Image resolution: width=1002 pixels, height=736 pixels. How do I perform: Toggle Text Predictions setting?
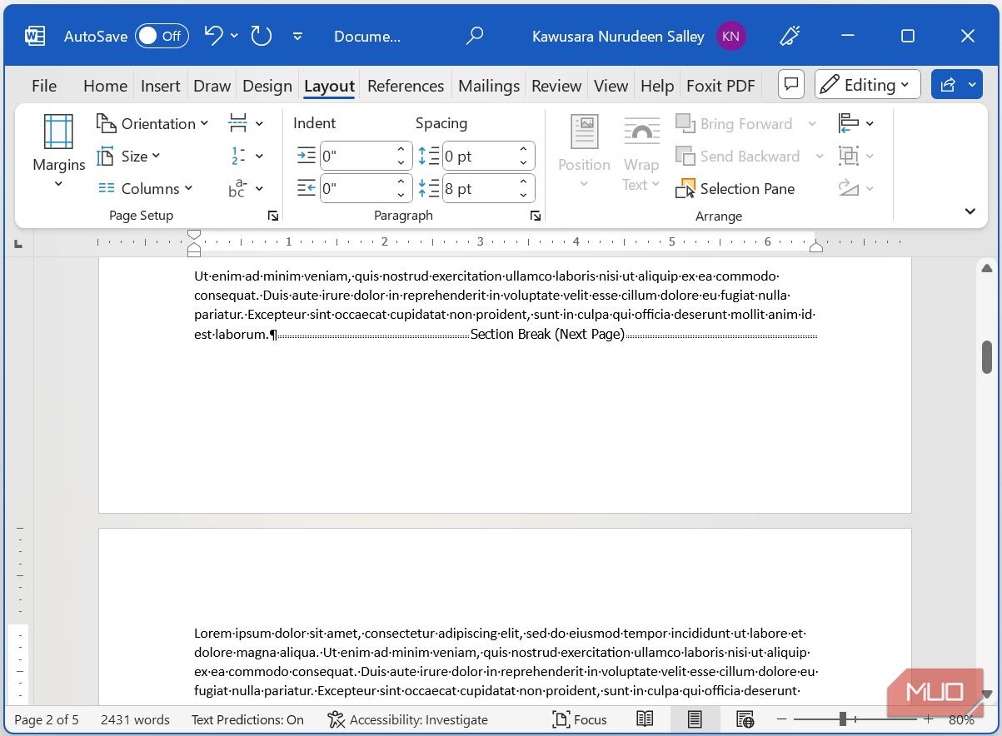pos(247,719)
